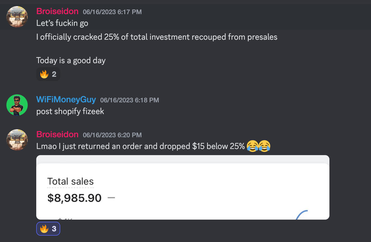Toggle the fire reaction with count 3
Image resolution: width=371 pixels, height=242 pixels.
48,229
